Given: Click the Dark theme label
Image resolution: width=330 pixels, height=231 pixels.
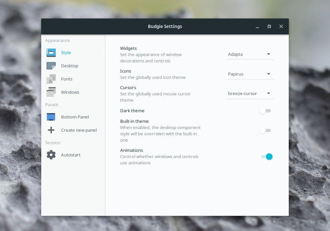Looking at the screenshot, I should (132, 111).
